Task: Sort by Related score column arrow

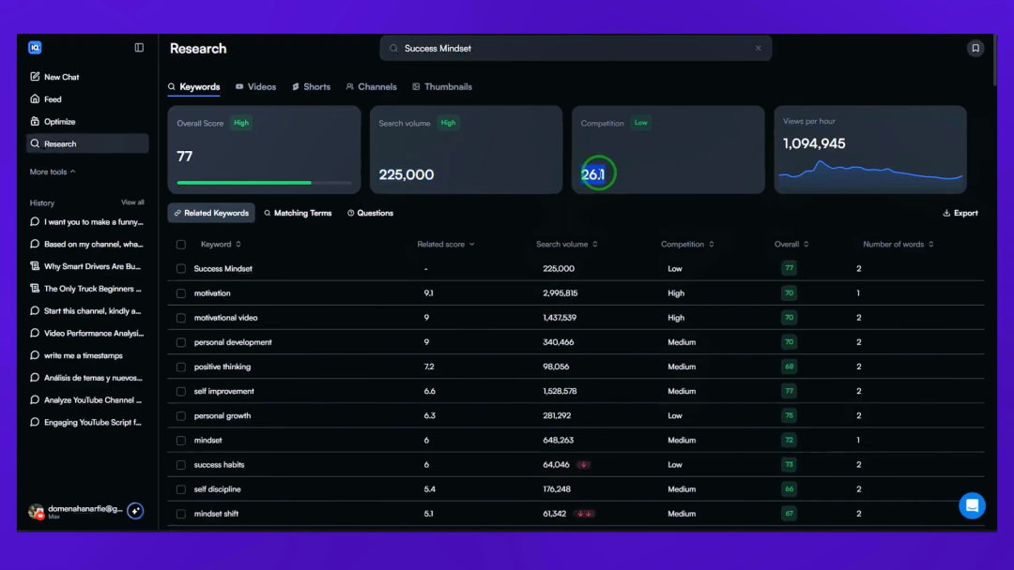Action: [x=472, y=244]
